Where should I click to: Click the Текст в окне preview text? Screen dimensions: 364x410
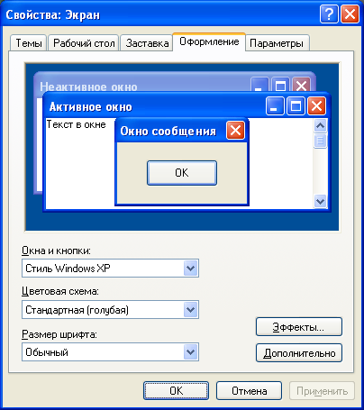click(76, 124)
